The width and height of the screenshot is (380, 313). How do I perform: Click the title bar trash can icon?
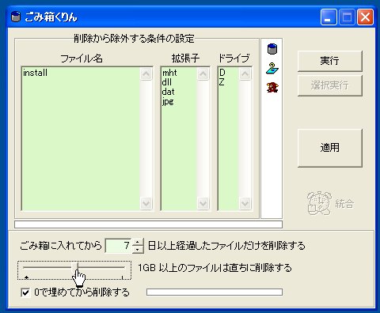click(x=16, y=17)
